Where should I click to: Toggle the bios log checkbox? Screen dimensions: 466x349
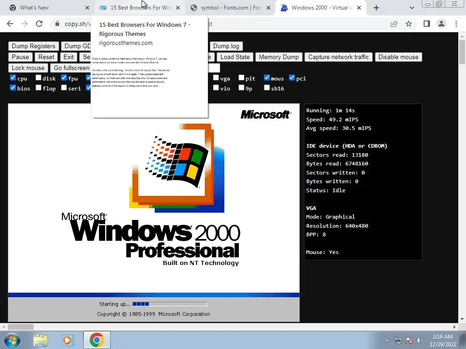[x=13, y=88]
